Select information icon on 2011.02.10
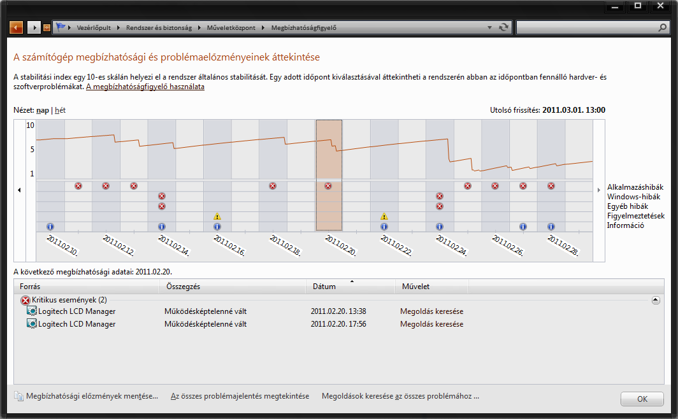Viewport: 678px width, 419px height. coord(50,226)
